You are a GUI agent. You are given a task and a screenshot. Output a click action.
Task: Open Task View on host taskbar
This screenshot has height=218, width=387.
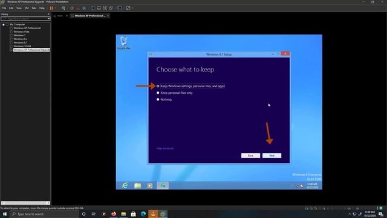tap(94, 214)
